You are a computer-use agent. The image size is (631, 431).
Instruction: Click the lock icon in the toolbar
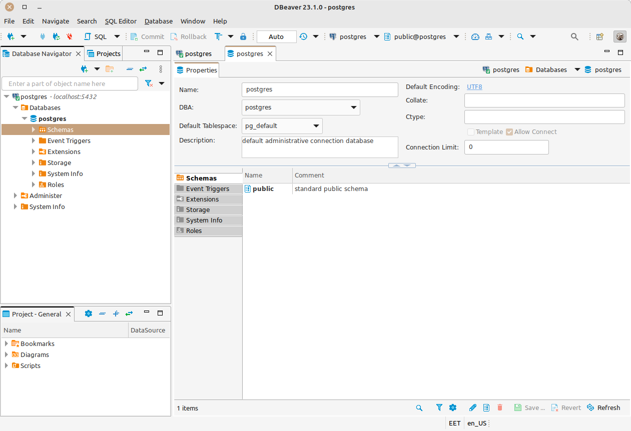[x=243, y=36]
